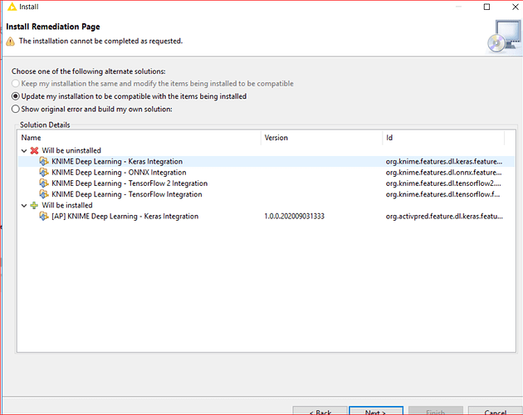Proceed with the Next button
This screenshot has width=523, height=415.
[376, 411]
